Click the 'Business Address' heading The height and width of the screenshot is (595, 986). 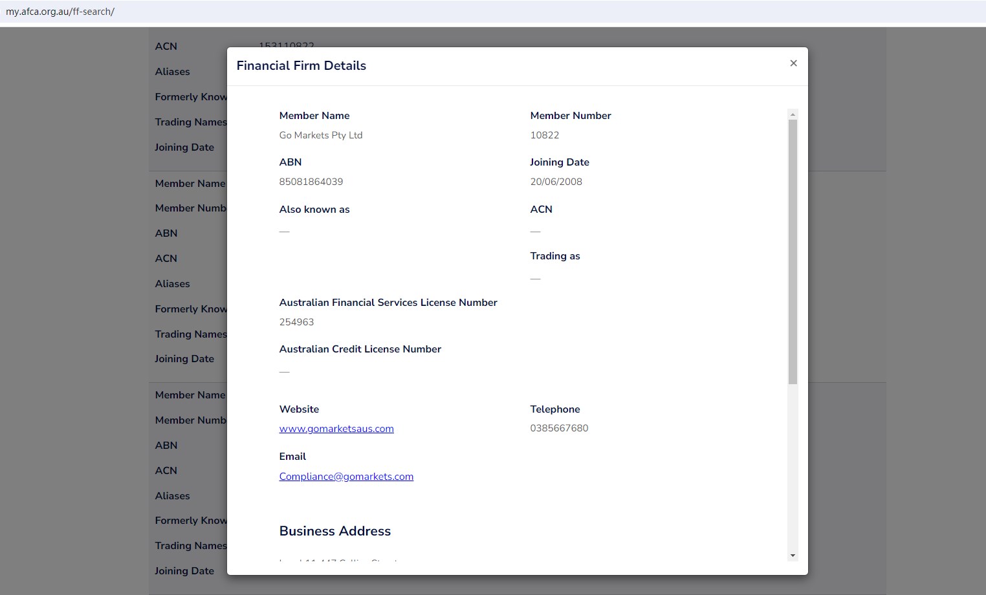pos(335,531)
